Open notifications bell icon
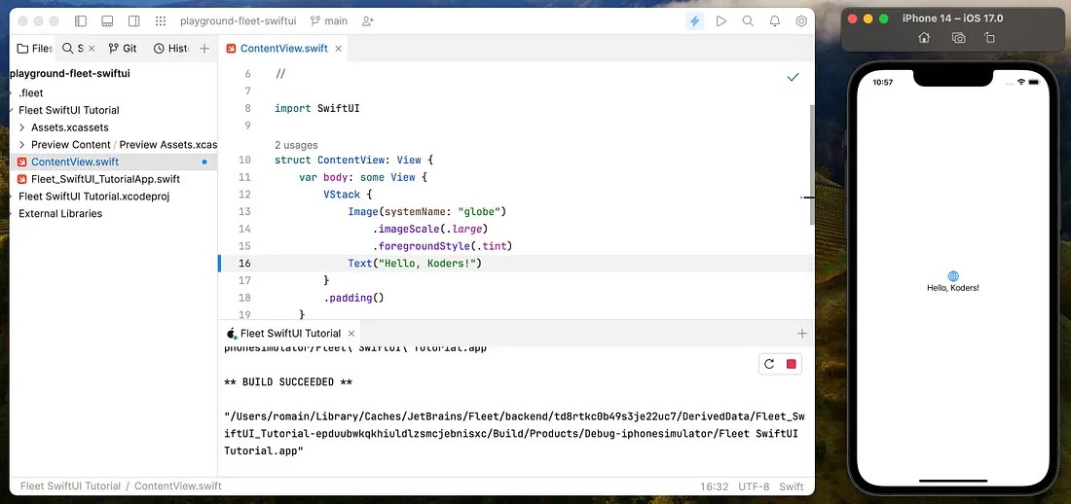Screen dimensions: 1071x504 (x=775, y=21)
